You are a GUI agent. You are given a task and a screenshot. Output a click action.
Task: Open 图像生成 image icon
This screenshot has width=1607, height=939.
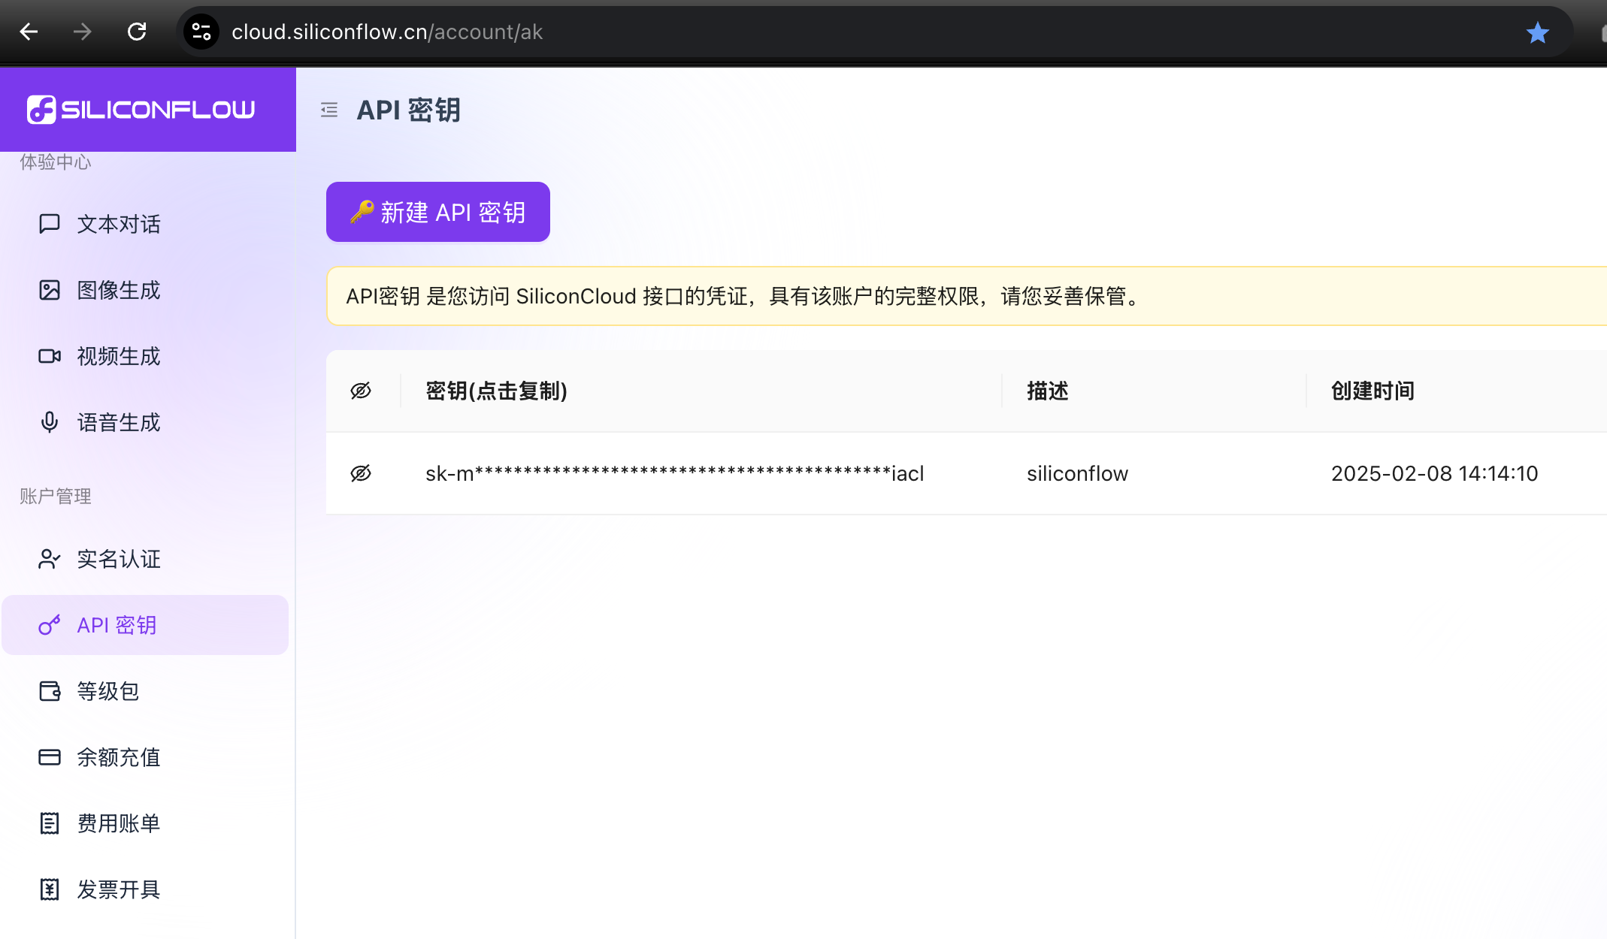pyautogui.click(x=50, y=290)
